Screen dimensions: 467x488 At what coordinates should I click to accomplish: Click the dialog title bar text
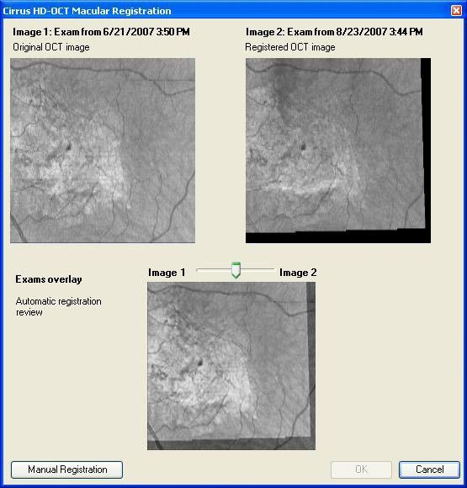coord(87,11)
